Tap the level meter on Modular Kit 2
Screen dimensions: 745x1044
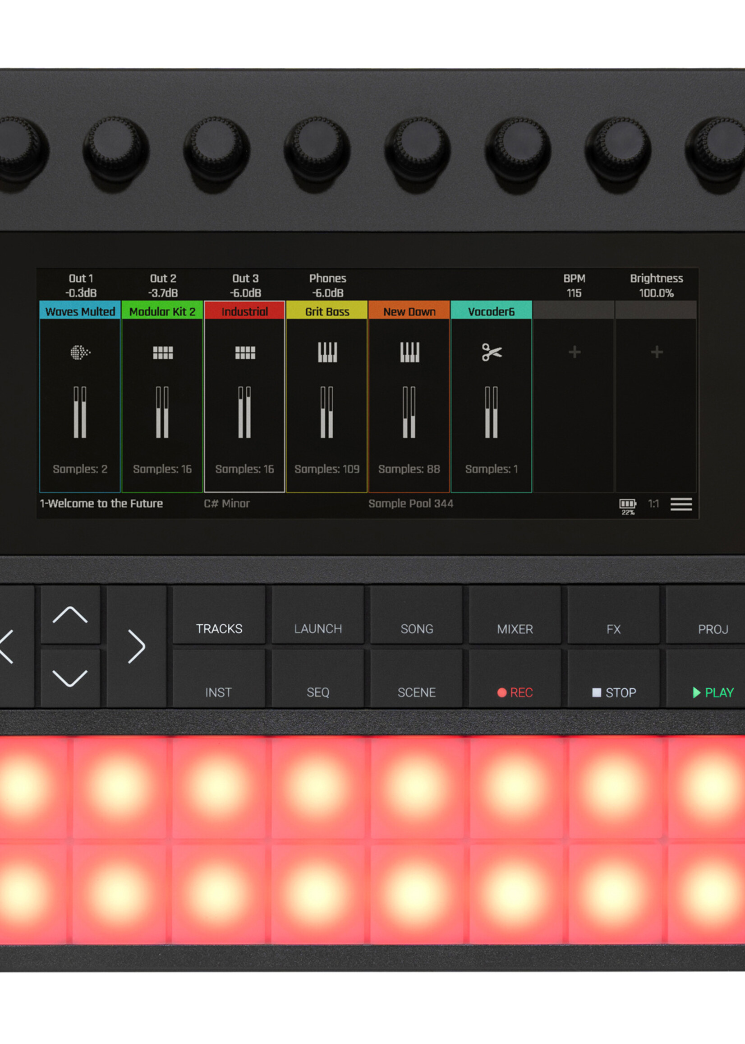point(162,412)
